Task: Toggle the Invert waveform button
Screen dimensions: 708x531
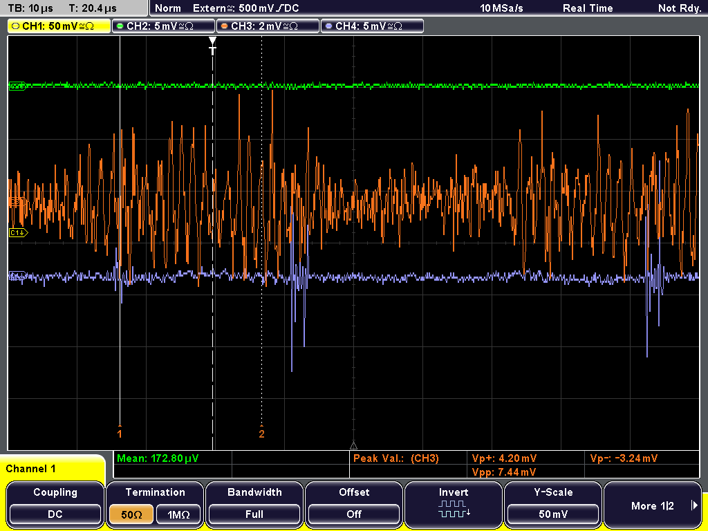Action: click(x=454, y=504)
